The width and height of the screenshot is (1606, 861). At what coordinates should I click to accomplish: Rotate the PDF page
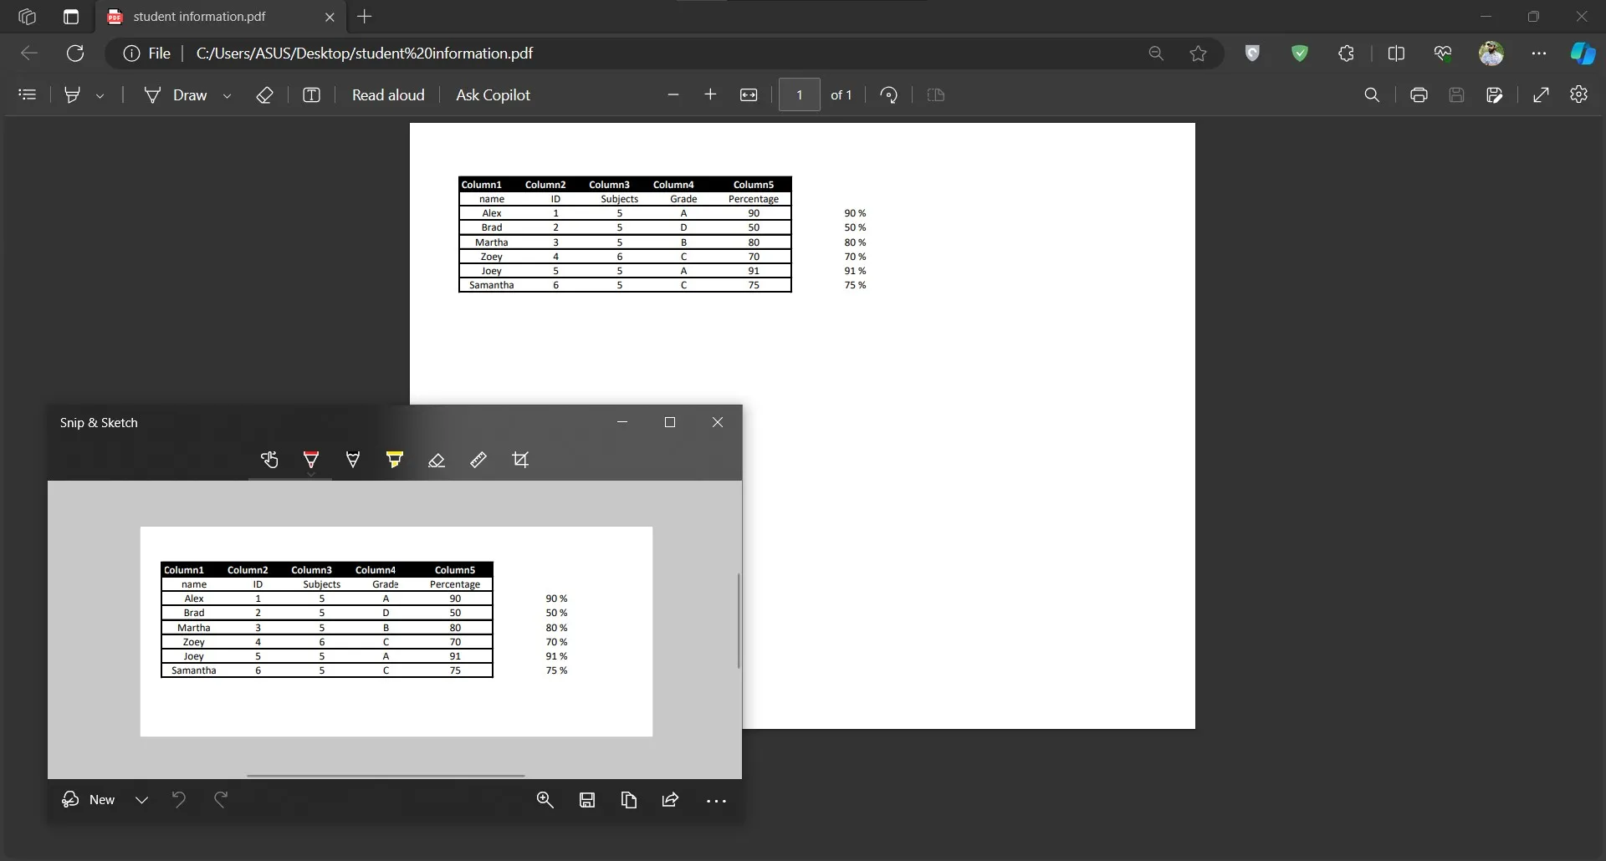click(889, 95)
